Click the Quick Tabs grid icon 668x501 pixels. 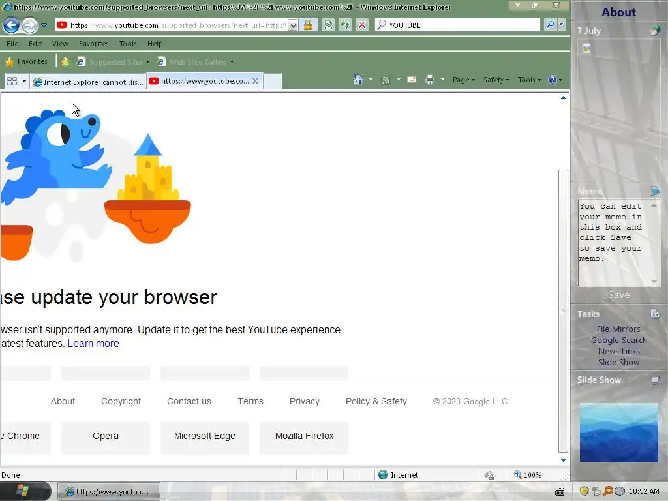12,81
